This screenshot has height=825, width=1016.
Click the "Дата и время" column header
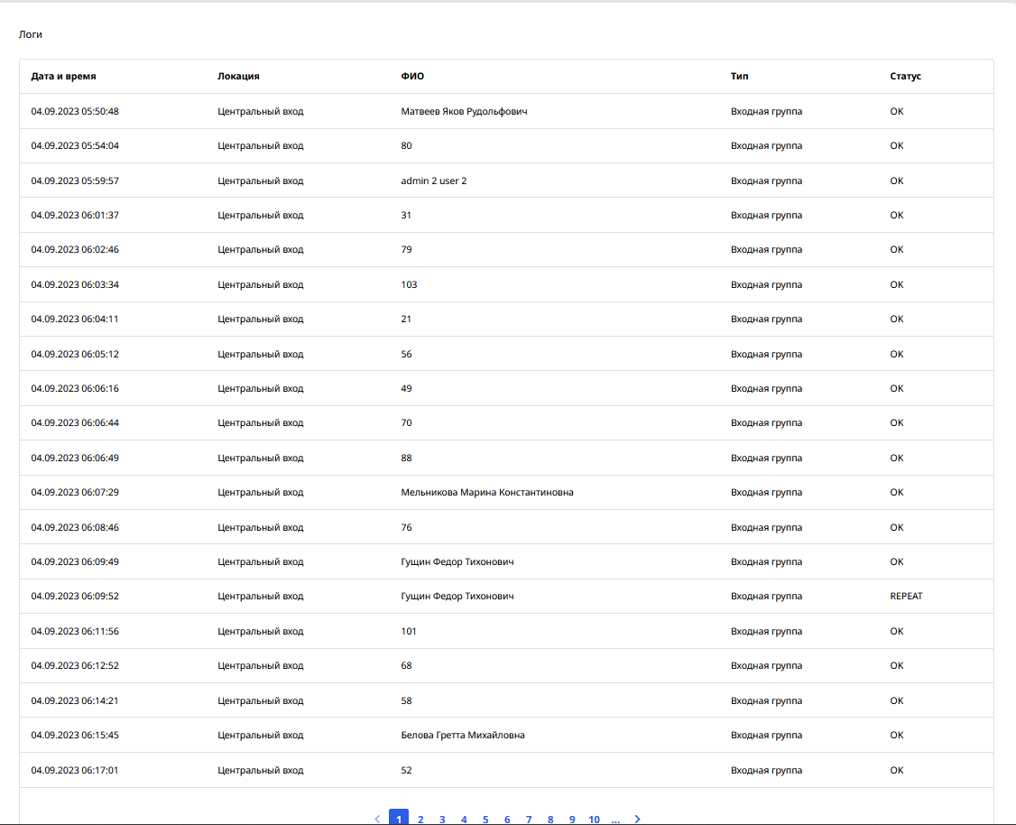click(63, 77)
